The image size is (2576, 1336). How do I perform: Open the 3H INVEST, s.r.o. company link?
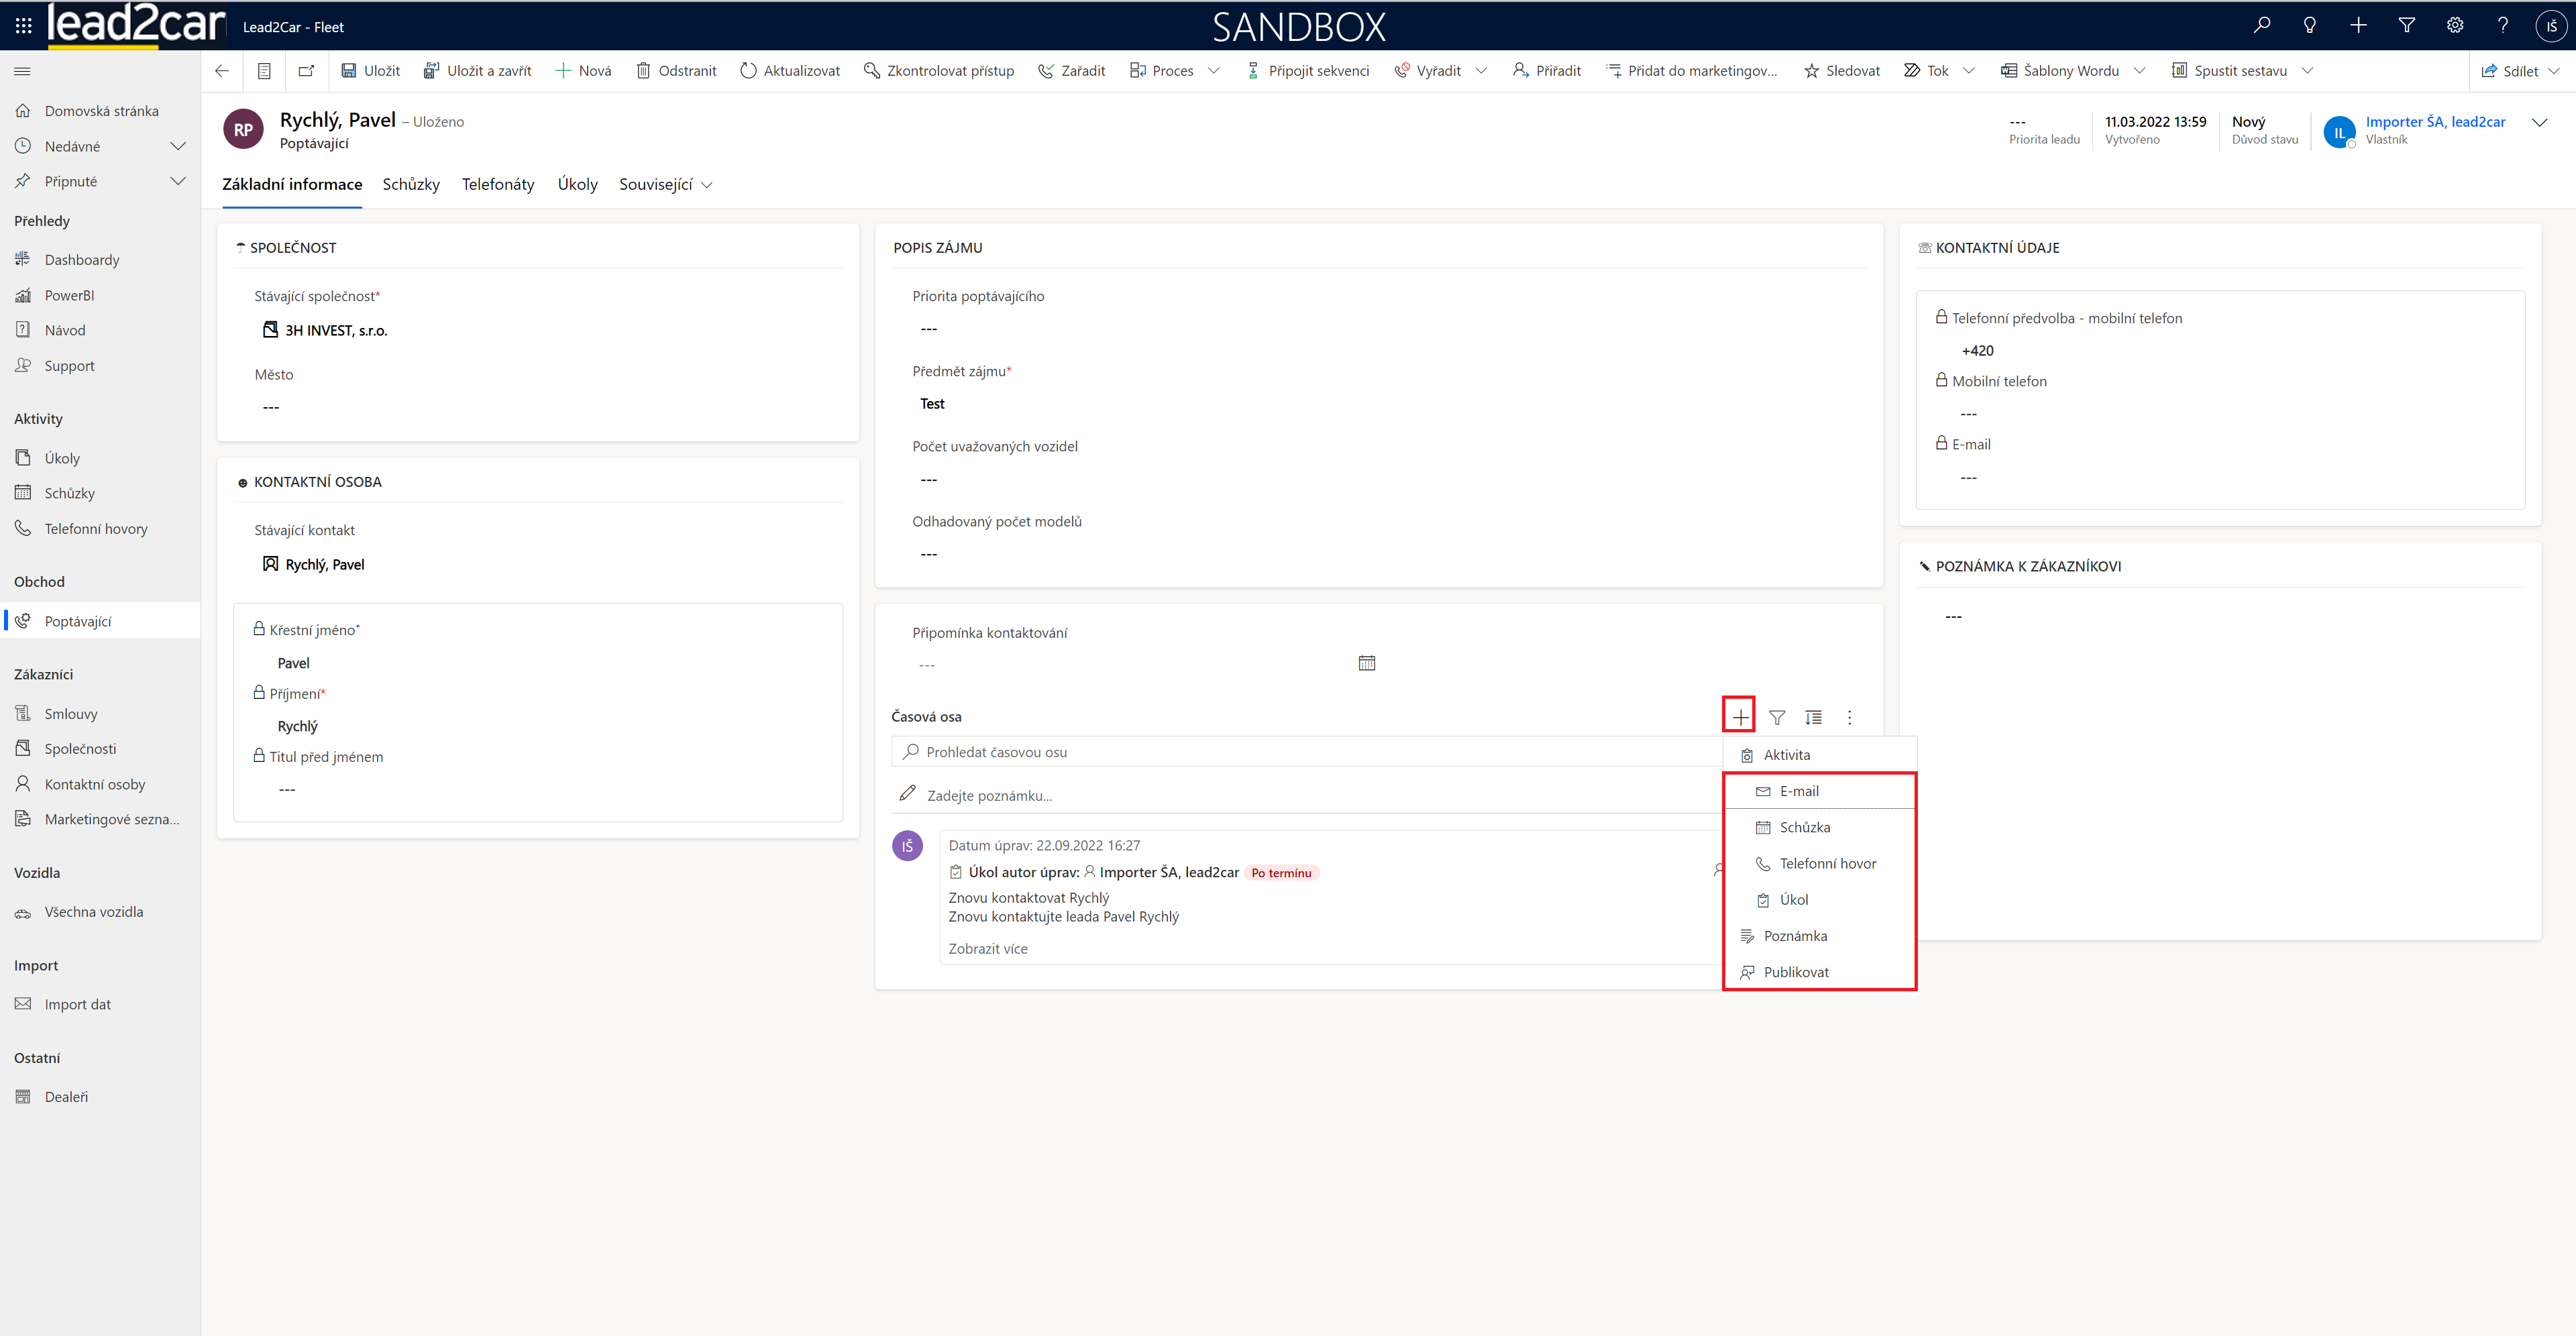(336, 331)
